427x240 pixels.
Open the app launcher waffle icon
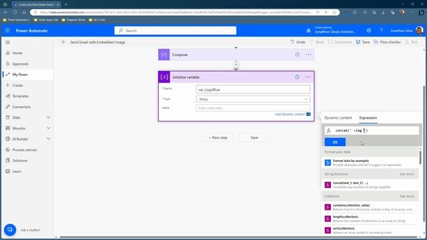point(7,31)
